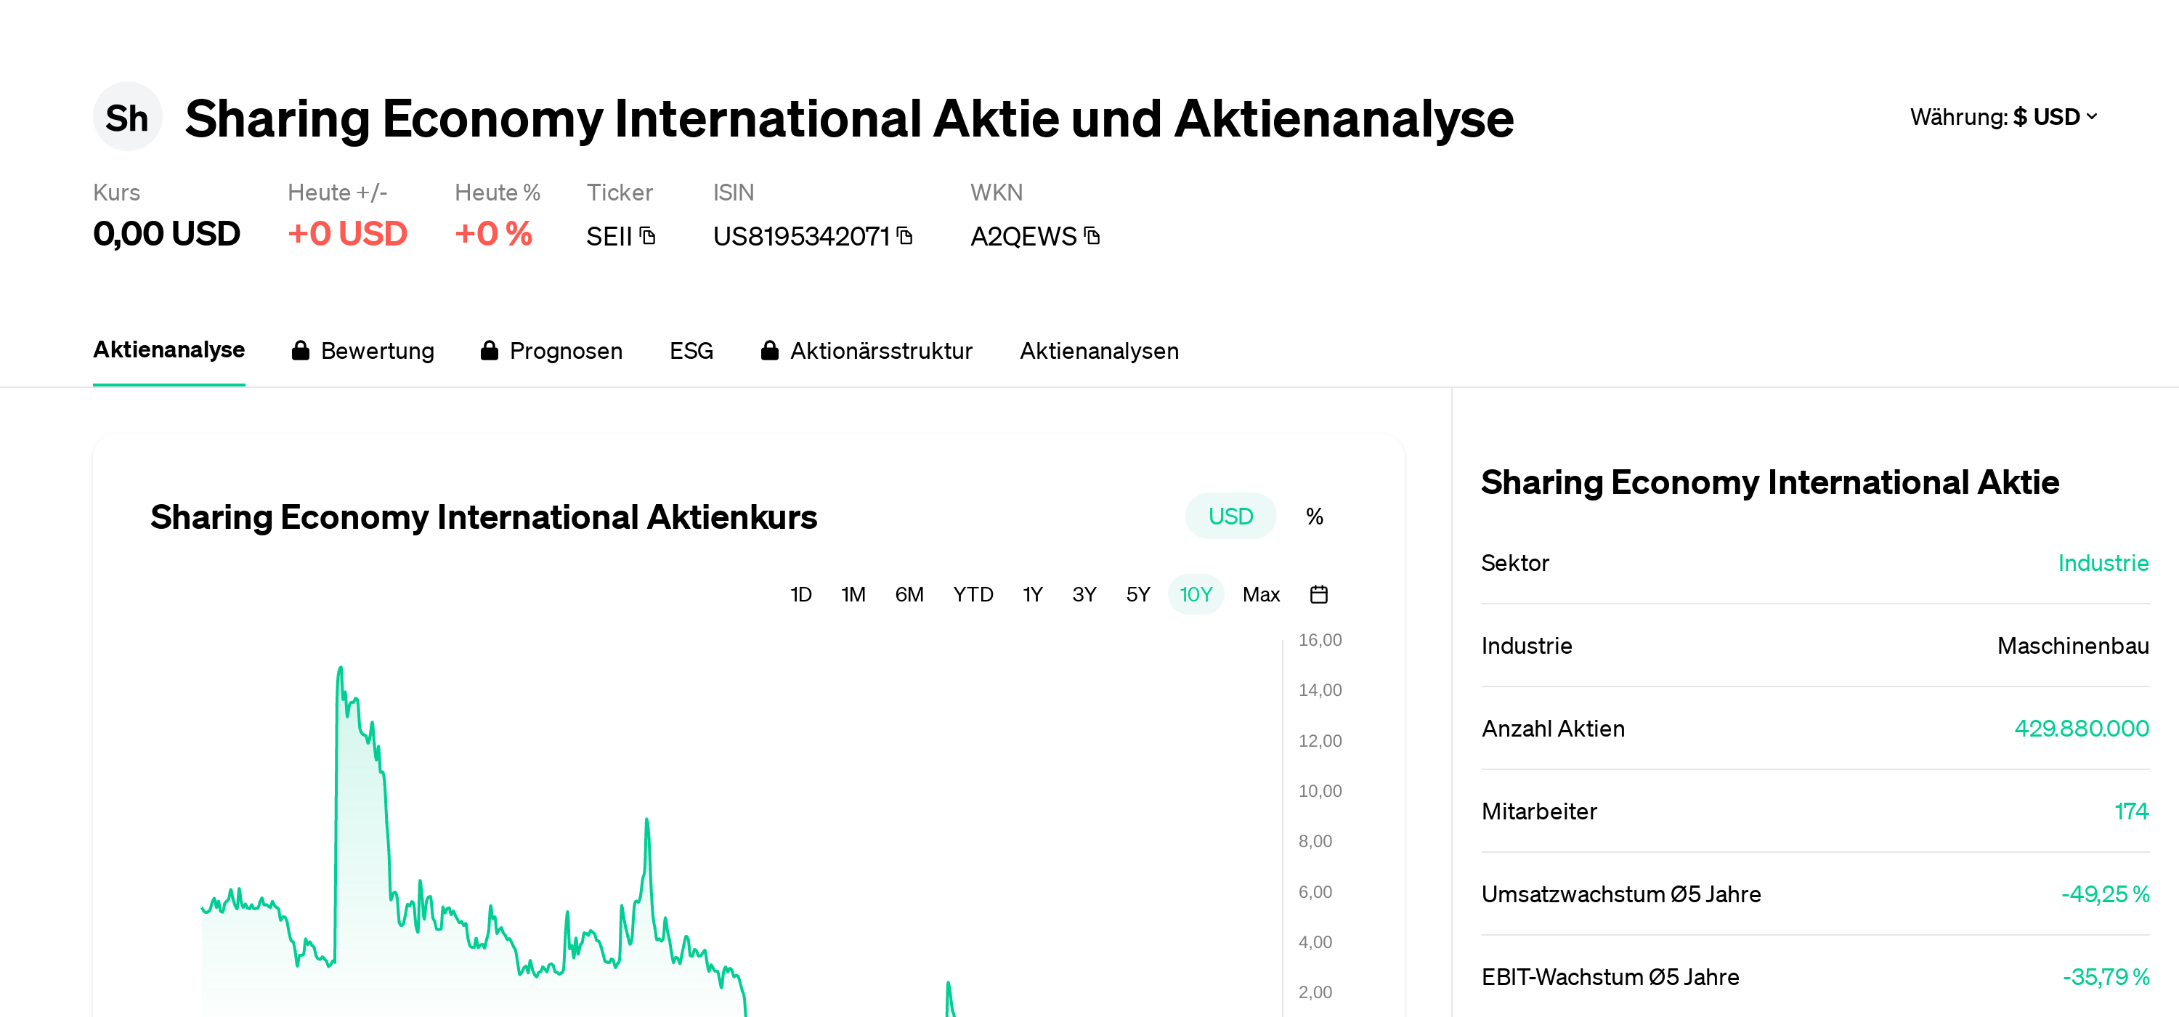
Task: Click the sidebar Sharing Economy International Aktie heading
Action: tap(1769, 482)
